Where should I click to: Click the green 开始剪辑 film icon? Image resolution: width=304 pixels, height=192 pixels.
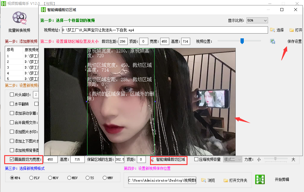260,179
